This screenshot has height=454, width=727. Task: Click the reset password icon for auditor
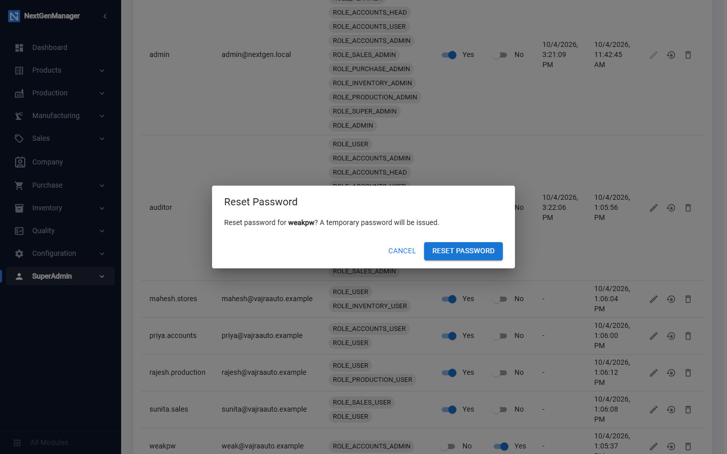coord(671,208)
